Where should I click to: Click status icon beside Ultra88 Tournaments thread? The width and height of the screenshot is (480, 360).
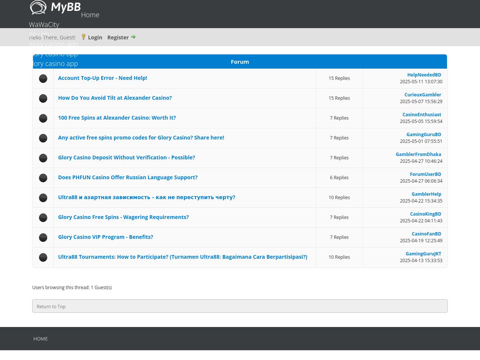click(x=43, y=257)
